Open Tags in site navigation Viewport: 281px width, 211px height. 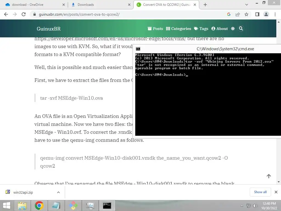pyautogui.click(x=201, y=29)
